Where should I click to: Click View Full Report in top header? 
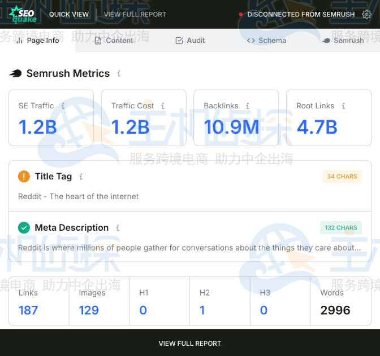135,15
